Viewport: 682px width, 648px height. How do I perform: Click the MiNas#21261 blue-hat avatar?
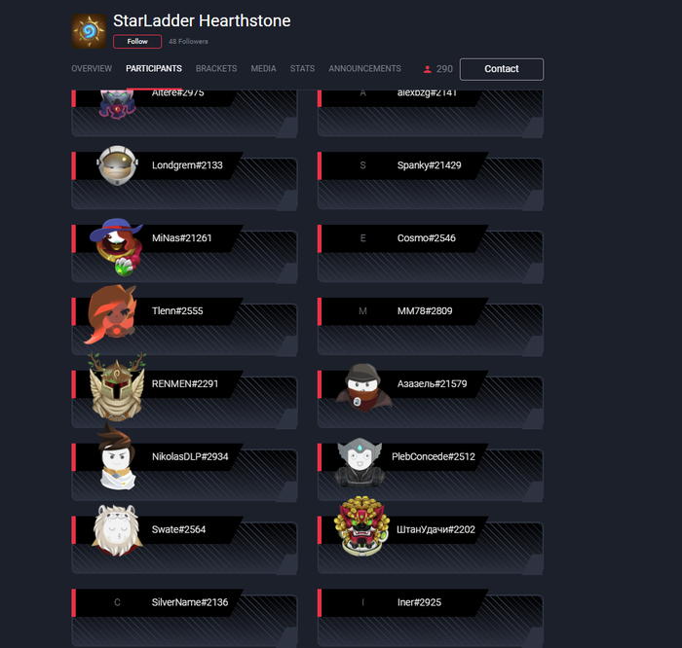click(x=116, y=247)
